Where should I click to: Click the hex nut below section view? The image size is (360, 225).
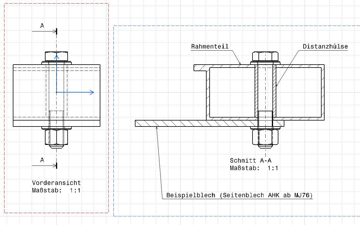click(265, 137)
